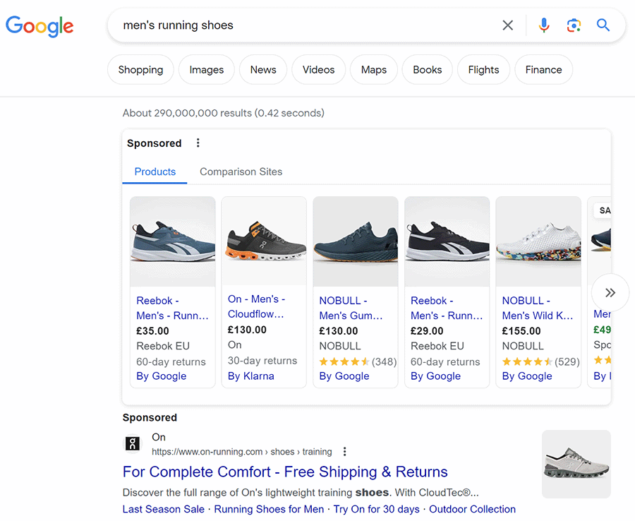Click the On advertiser name in the text ad
This screenshot has height=521, width=635.
pos(159,437)
